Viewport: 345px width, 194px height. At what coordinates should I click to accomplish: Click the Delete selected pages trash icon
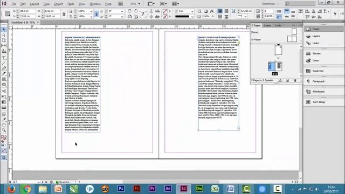tap(295, 80)
